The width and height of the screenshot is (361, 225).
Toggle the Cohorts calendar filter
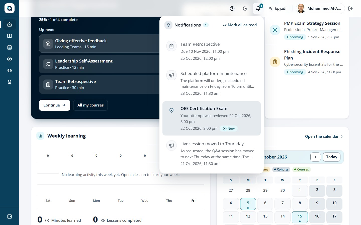(x=281, y=169)
